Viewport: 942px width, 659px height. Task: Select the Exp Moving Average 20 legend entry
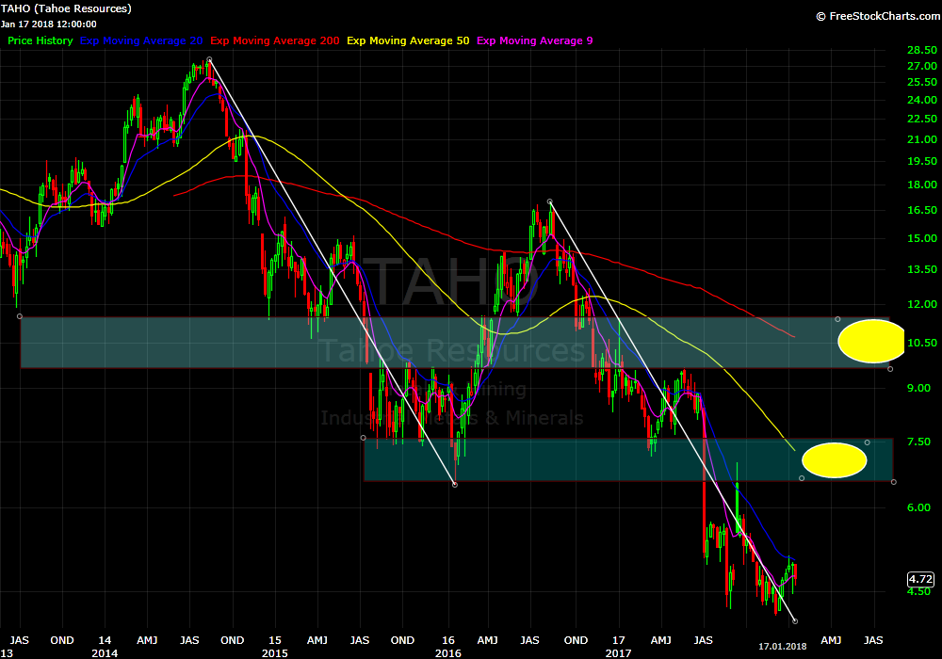141,40
